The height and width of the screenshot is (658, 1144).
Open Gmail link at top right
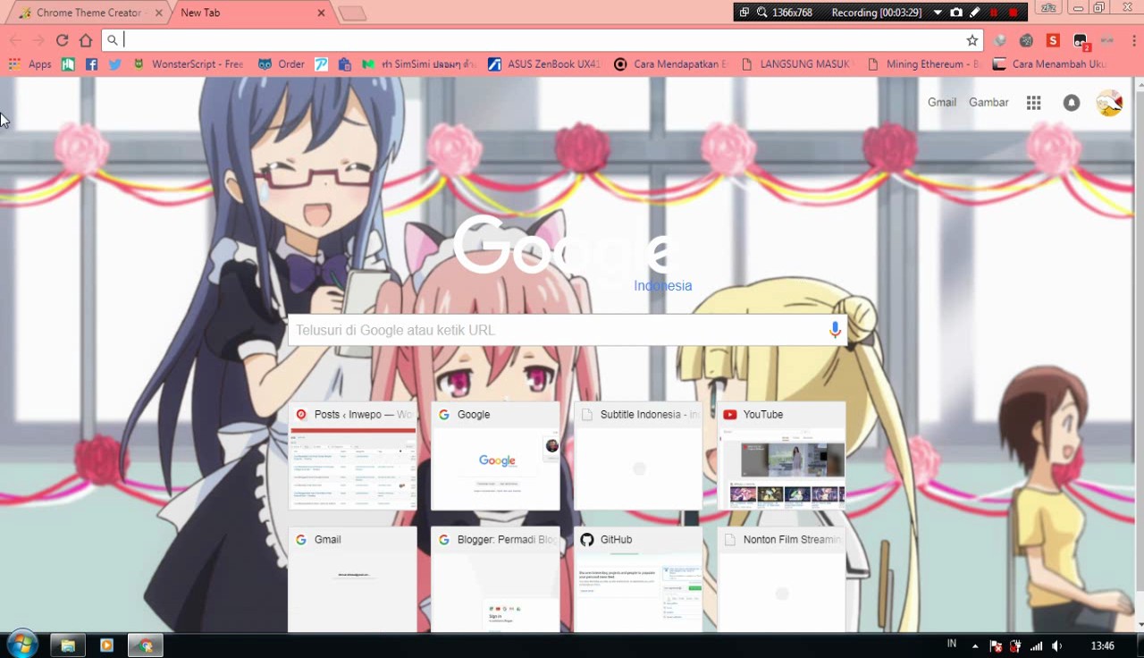coord(942,103)
